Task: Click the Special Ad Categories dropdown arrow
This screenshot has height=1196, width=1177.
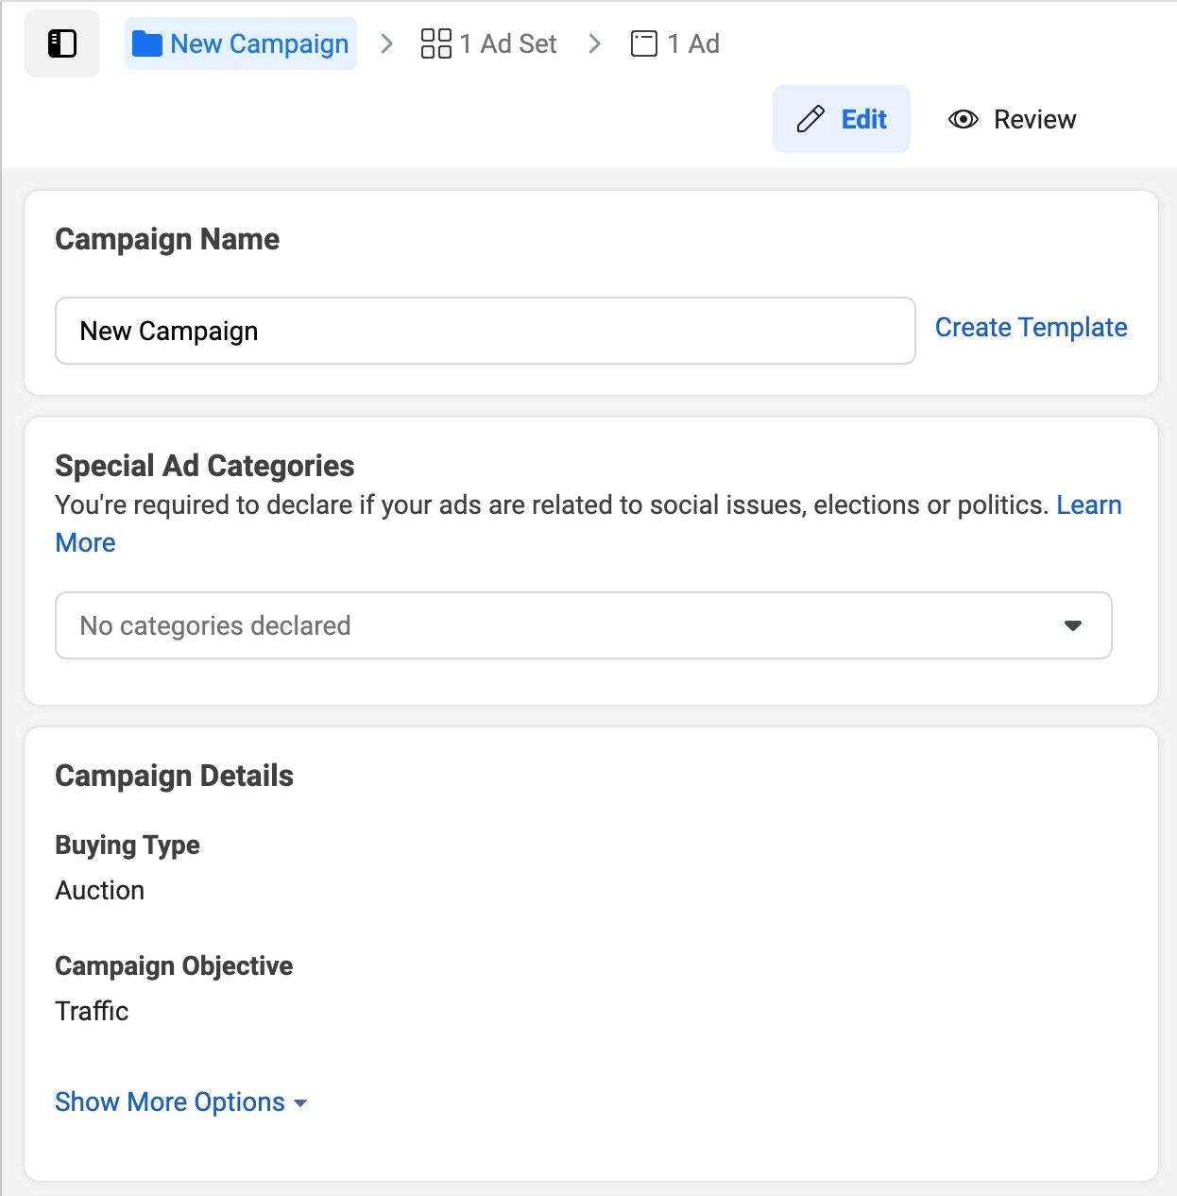Action: click(1073, 625)
